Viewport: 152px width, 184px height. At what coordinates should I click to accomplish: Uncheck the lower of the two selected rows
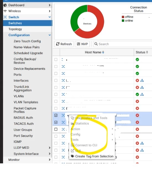pos(56,122)
